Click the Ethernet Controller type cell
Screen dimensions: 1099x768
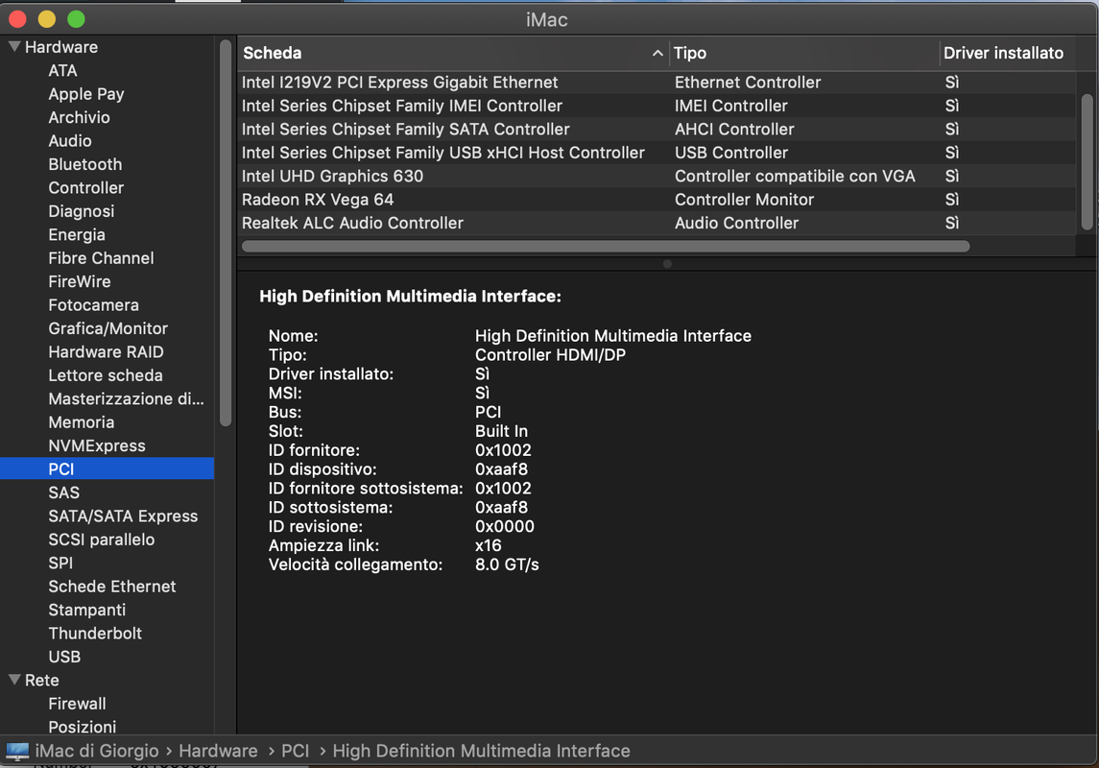[747, 83]
